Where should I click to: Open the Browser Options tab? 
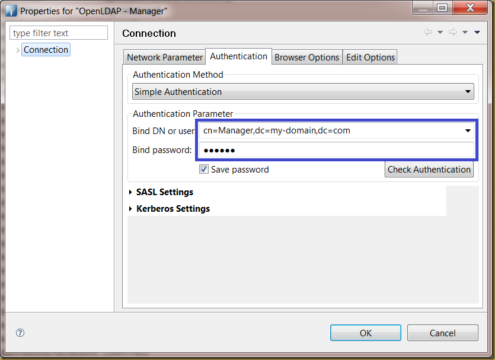(x=307, y=58)
